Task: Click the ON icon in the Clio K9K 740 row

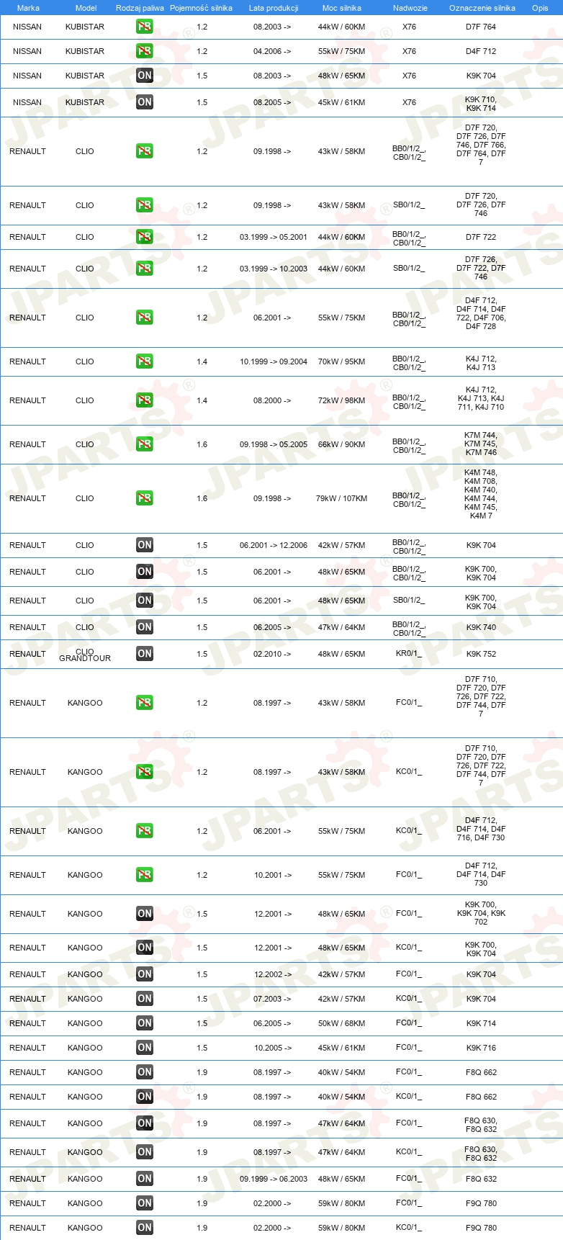Action: pyautogui.click(x=145, y=627)
